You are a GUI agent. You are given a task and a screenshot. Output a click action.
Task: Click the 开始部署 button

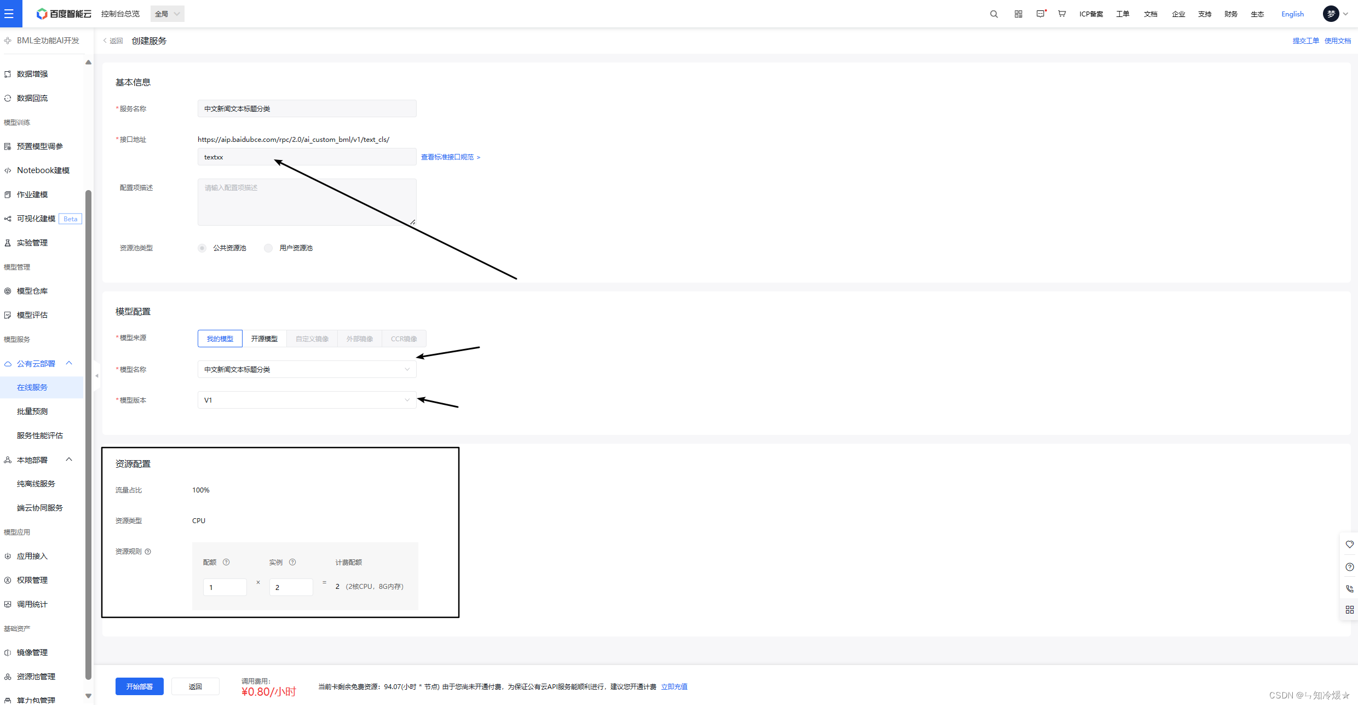point(140,686)
